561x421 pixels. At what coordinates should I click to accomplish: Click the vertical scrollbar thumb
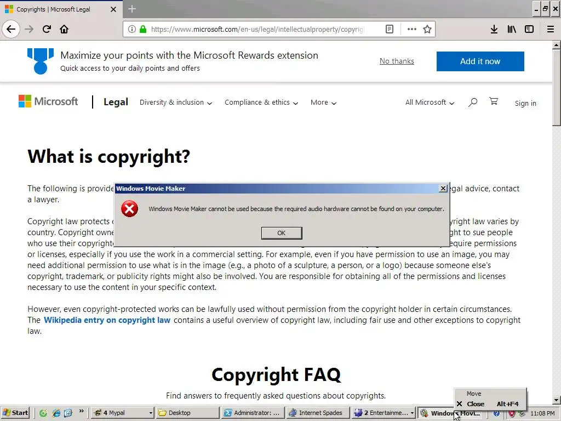(557, 88)
